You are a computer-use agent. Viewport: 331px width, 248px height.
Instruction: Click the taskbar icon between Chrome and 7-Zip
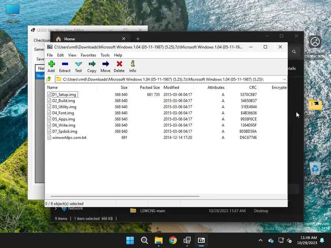pyautogui.click(x=187, y=240)
